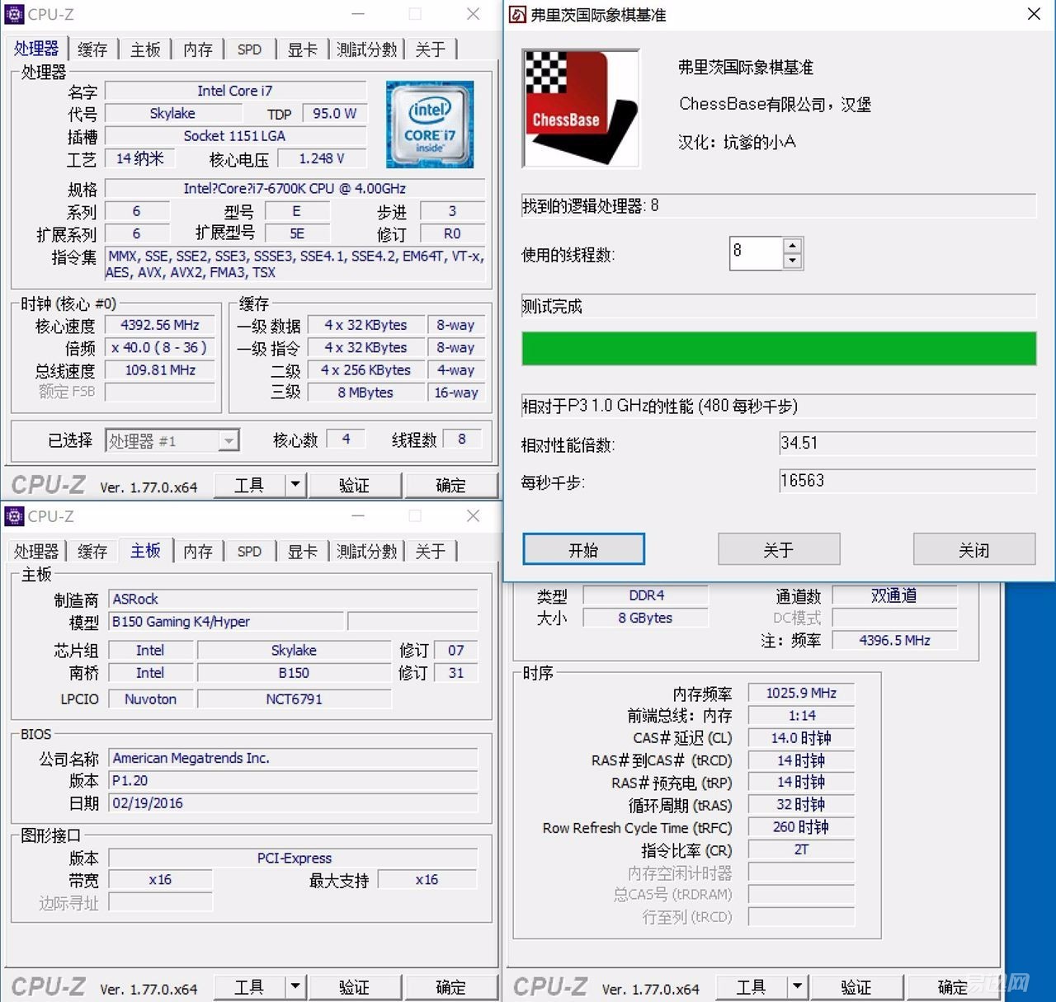This screenshot has height=1002, width=1056.
Task: Click the BIOS vendor "American Megatrends Inc."
Action: pyautogui.click(x=293, y=758)
